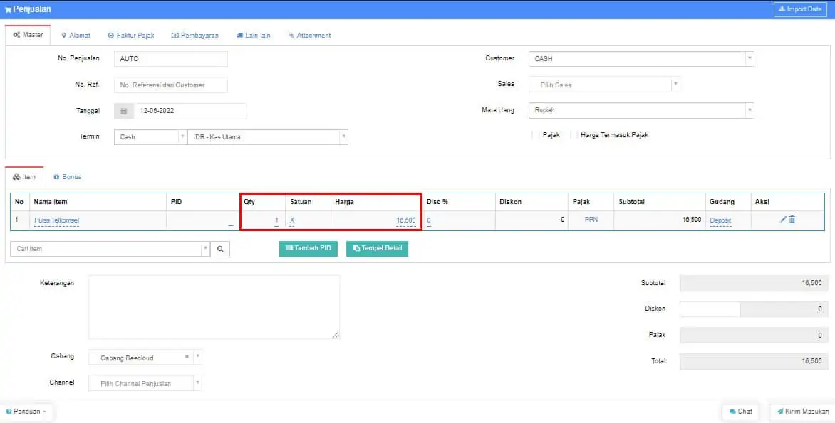The image size is (835, 423).
Task: Open the Pembayaran tab
Action: 195,35
